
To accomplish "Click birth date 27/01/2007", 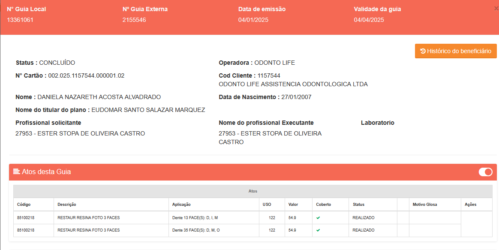I will pyautogui.click(x=296, y=97).
